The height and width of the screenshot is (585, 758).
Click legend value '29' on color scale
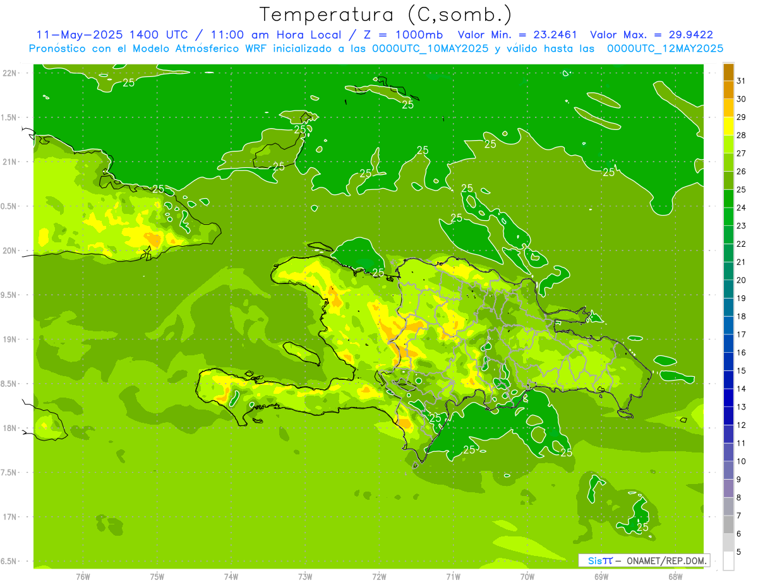pyautogui.click(x=741, y=117)
